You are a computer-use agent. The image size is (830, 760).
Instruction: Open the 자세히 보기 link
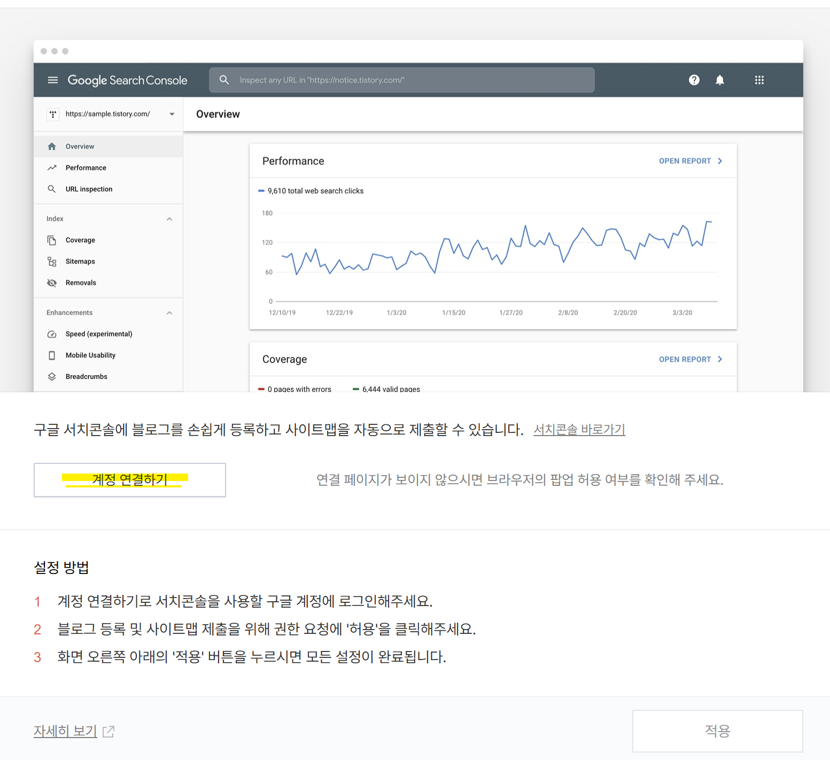click(x=65, y=731)
